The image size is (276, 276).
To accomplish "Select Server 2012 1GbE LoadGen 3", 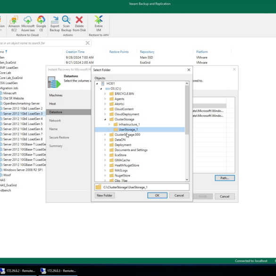I will tap(23, 114).
